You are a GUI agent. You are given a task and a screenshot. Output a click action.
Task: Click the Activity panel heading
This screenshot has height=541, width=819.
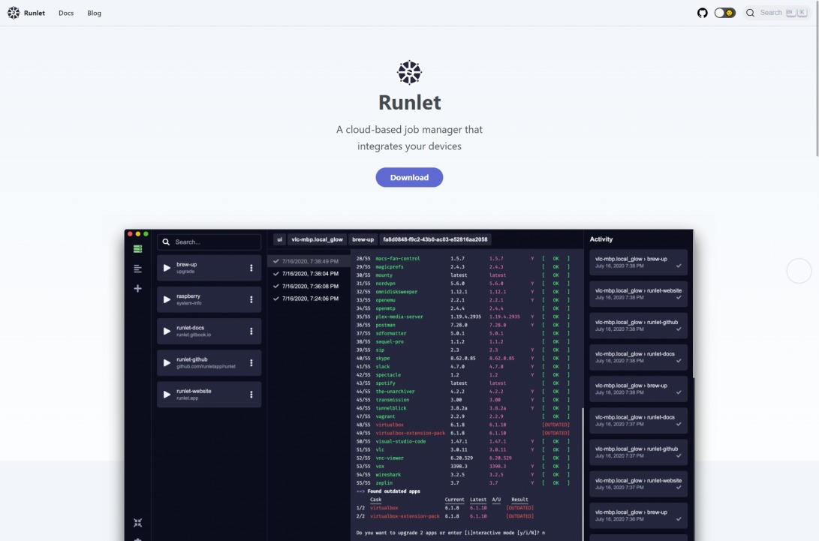click(601, 239)
